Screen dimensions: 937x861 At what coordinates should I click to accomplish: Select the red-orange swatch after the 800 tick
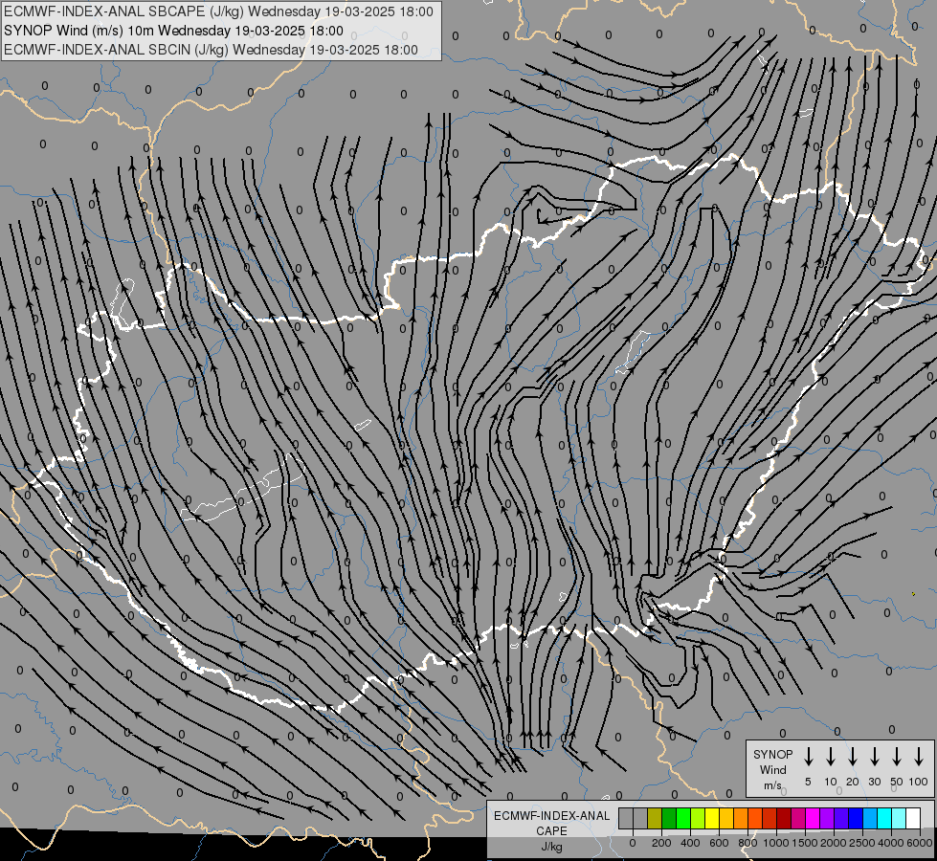[755, 819]
